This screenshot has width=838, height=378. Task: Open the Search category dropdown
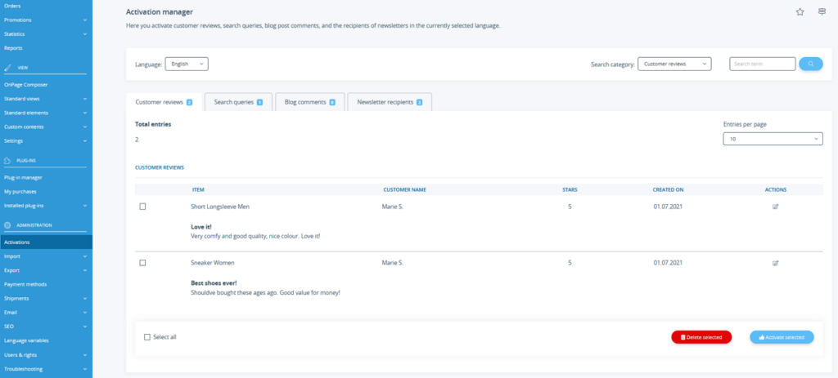674,64
